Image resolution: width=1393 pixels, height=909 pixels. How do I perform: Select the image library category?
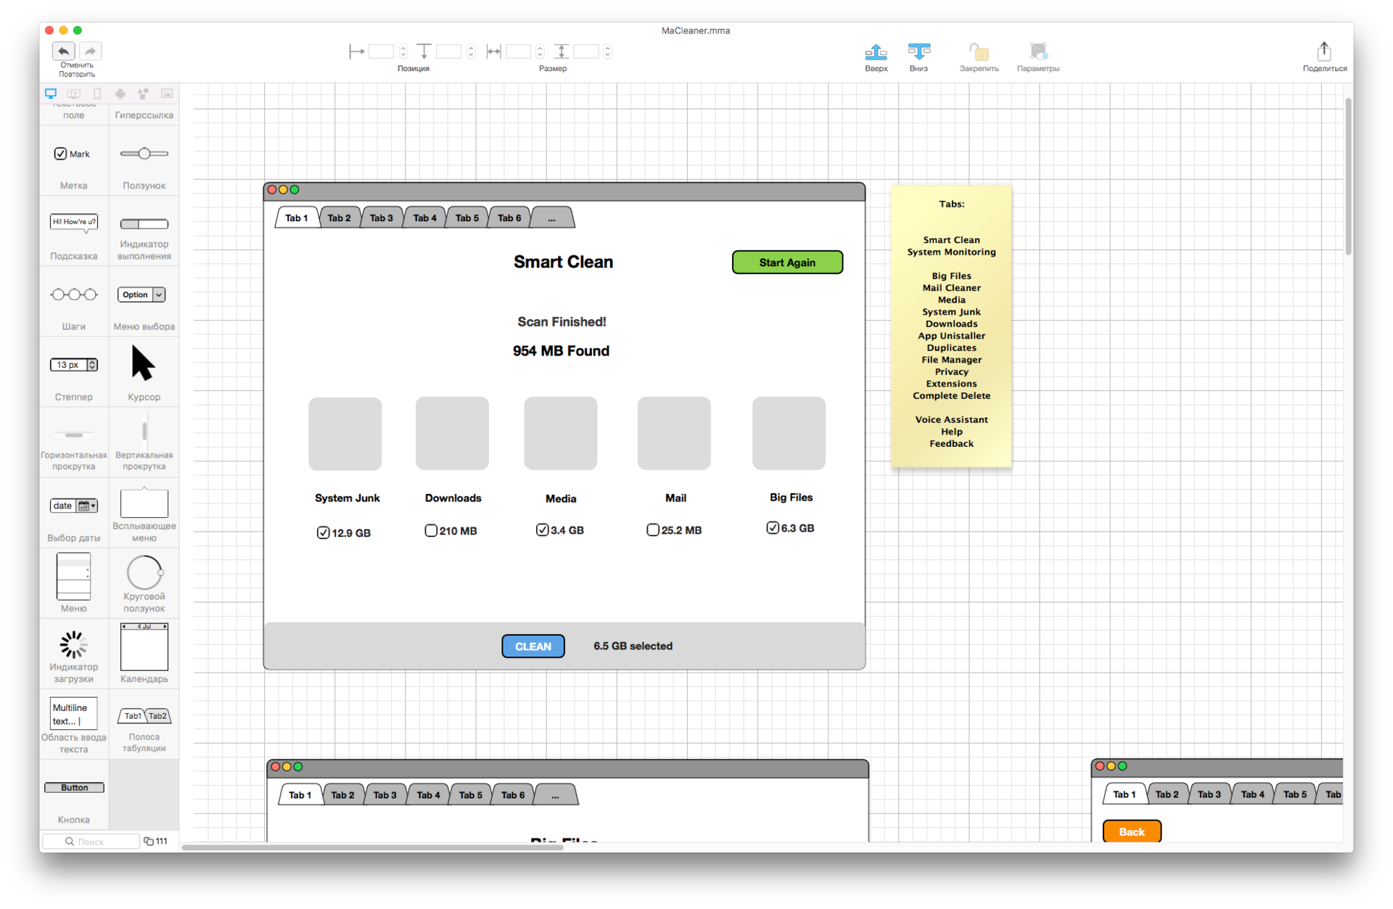[x=167, y=94]
